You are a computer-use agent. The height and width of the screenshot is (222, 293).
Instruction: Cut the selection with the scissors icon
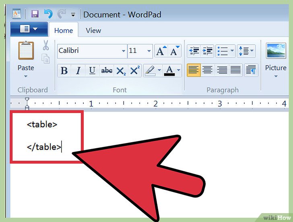click(46, 45)
